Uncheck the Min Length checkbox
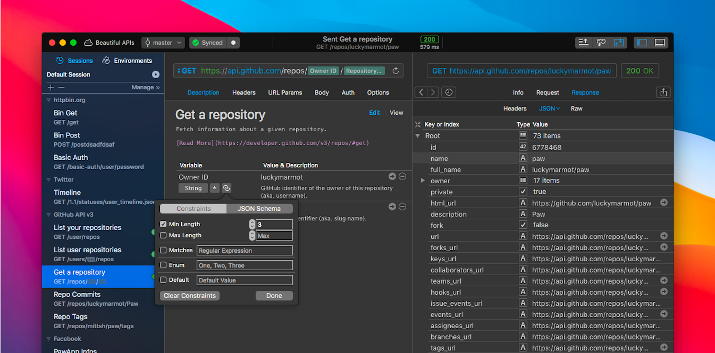This screenshot has height=353, width=715. (x=163, y=224)
